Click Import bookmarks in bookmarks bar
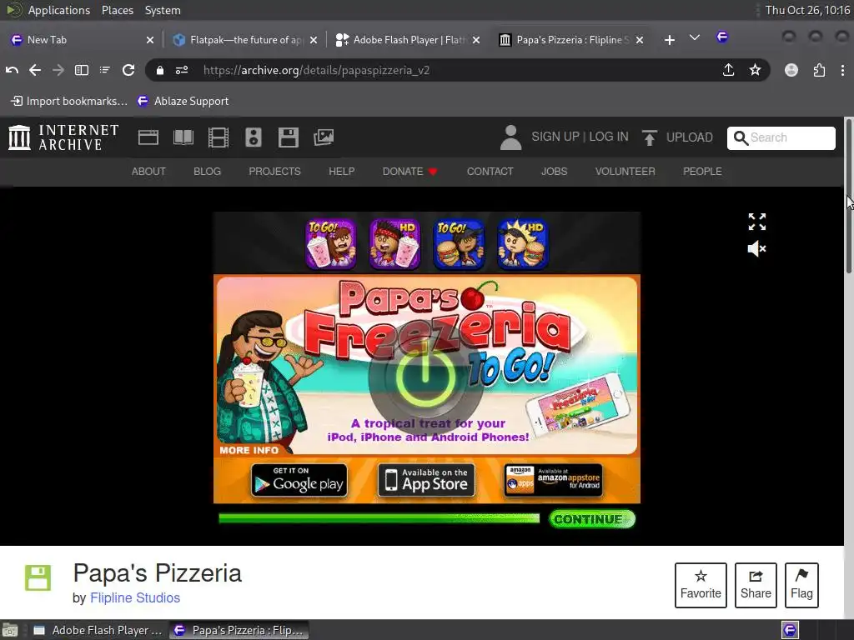Screen dimensions: 854x640 tap(68, 101)
